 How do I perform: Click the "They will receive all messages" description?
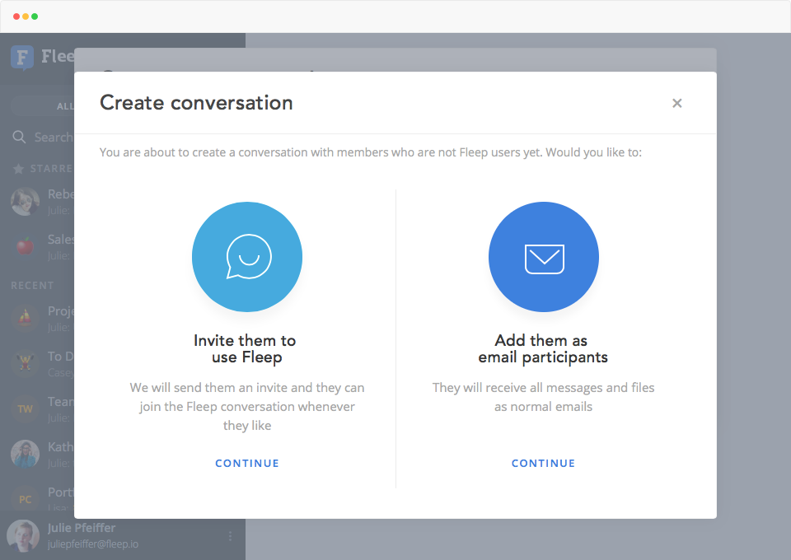[543, 397]
